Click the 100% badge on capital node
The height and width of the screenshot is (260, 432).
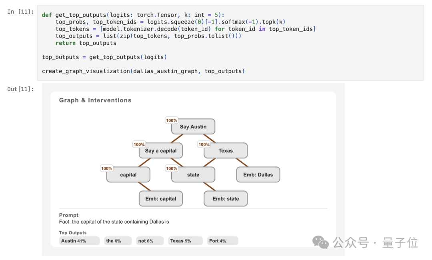(106, 168)
